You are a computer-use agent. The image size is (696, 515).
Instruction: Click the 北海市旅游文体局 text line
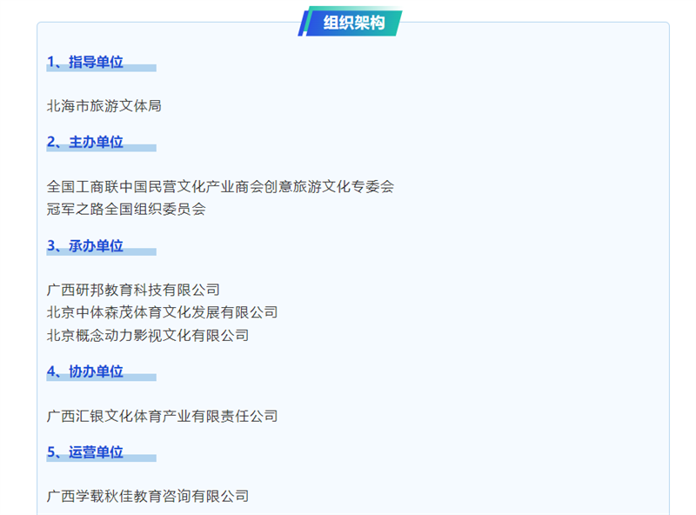pos(104,106)
